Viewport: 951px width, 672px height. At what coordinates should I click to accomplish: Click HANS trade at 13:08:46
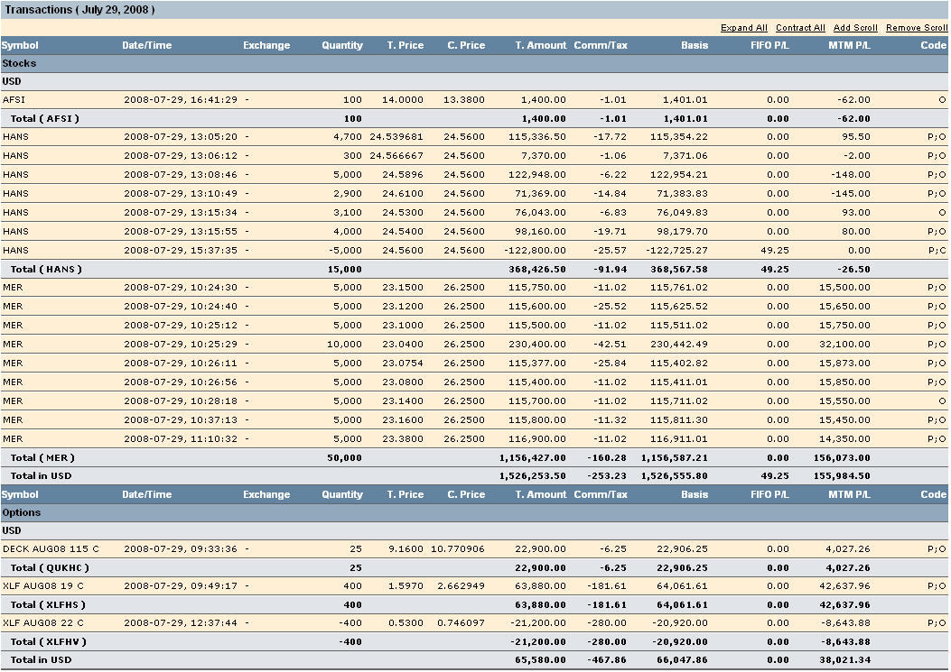[474, 174]
